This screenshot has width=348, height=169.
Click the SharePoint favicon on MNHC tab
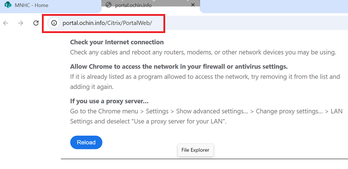8,5
